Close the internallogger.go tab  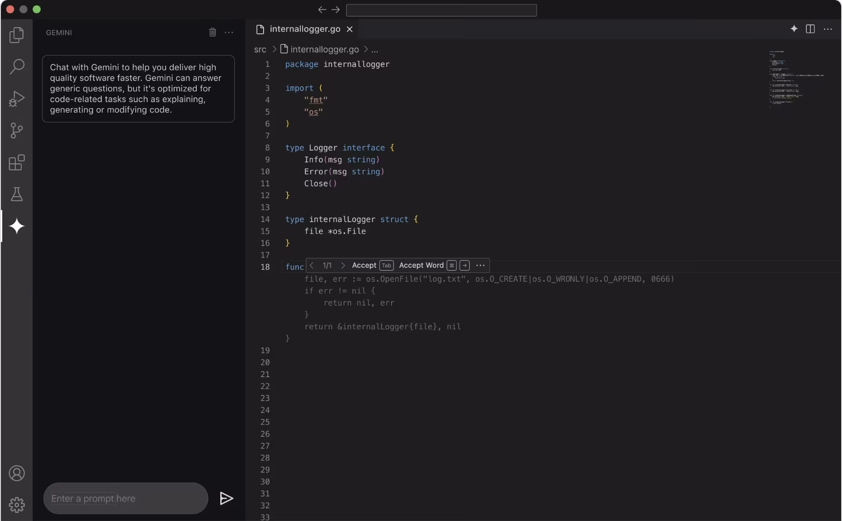pyautogui.click(x=350, y=29)
